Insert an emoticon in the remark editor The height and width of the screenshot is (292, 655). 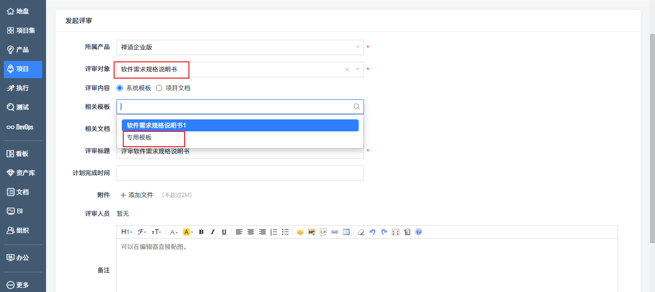[x=300, y=232]
